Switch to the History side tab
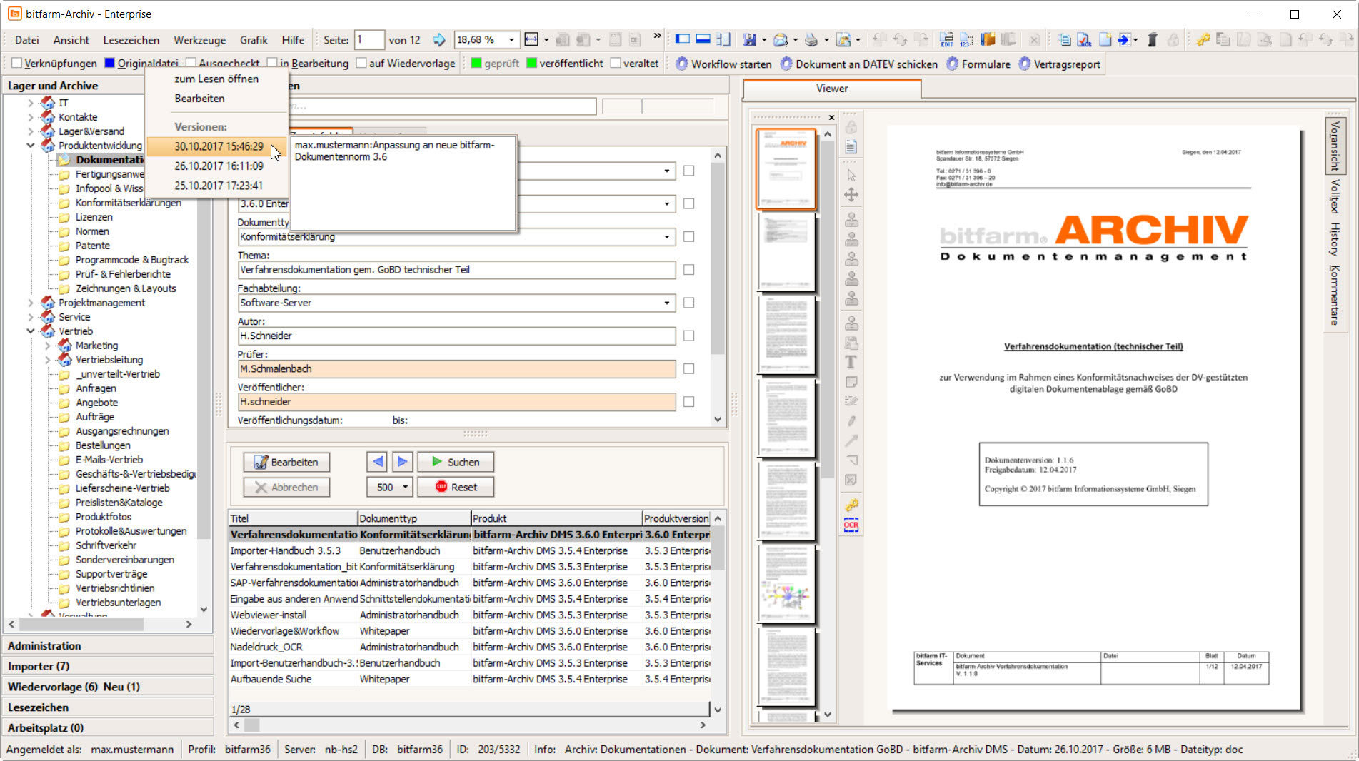 tap(1334, 239)
